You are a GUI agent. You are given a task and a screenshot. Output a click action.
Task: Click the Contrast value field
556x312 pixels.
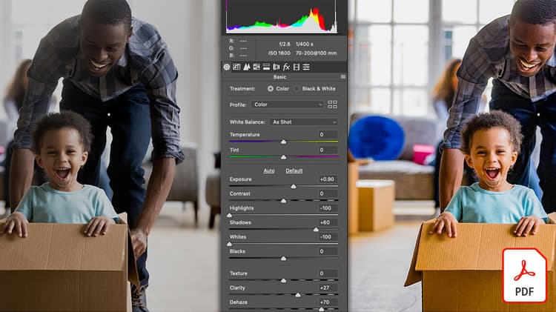click(328, 193)
